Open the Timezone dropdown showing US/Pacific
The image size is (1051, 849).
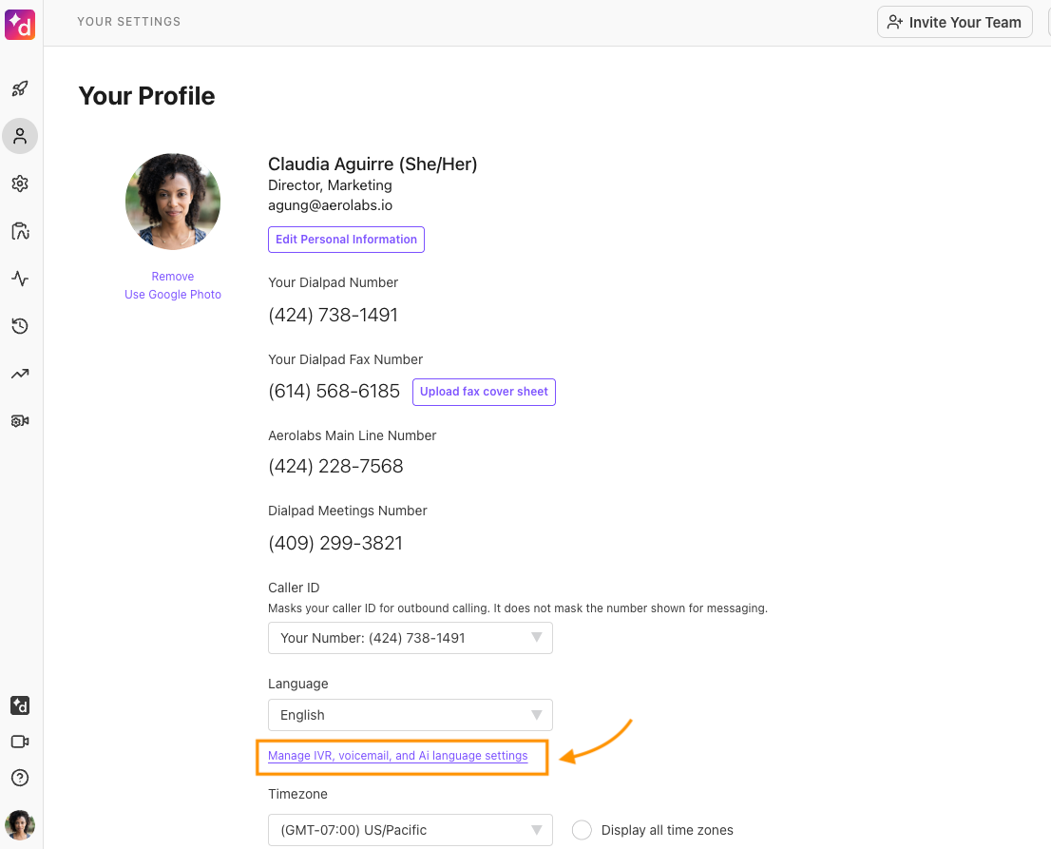coord(411,830)
